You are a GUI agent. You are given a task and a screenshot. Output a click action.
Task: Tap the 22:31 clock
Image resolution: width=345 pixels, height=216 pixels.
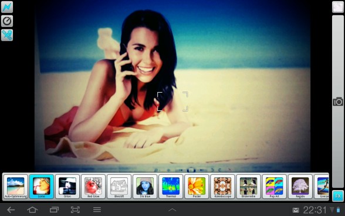coord(314,210)
